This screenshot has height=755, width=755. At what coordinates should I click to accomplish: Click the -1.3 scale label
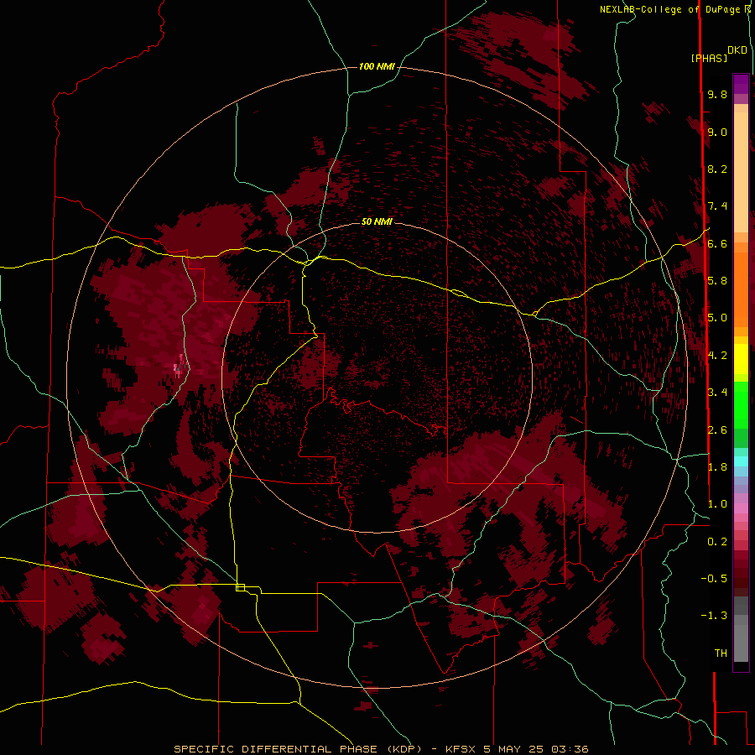tap(714, 616)
